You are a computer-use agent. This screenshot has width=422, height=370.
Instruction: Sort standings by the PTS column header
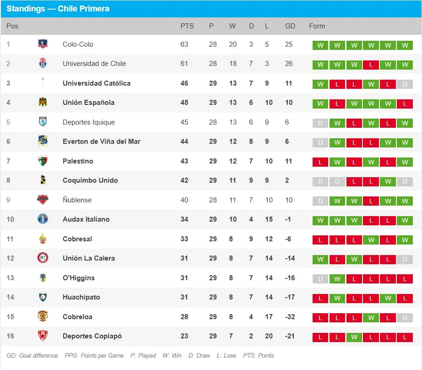click(187, 26)
